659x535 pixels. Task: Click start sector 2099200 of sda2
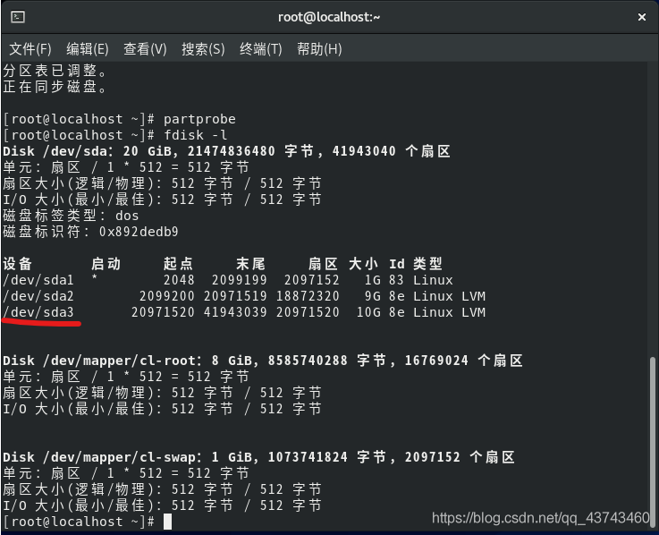(167, 296)
